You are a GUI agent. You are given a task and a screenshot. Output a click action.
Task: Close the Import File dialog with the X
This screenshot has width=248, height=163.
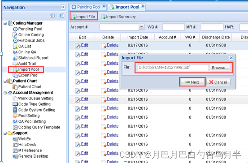[x=231, y=58]
